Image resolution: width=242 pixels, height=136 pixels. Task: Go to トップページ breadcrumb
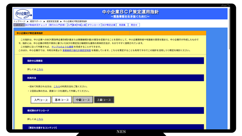tap(19, 21)
